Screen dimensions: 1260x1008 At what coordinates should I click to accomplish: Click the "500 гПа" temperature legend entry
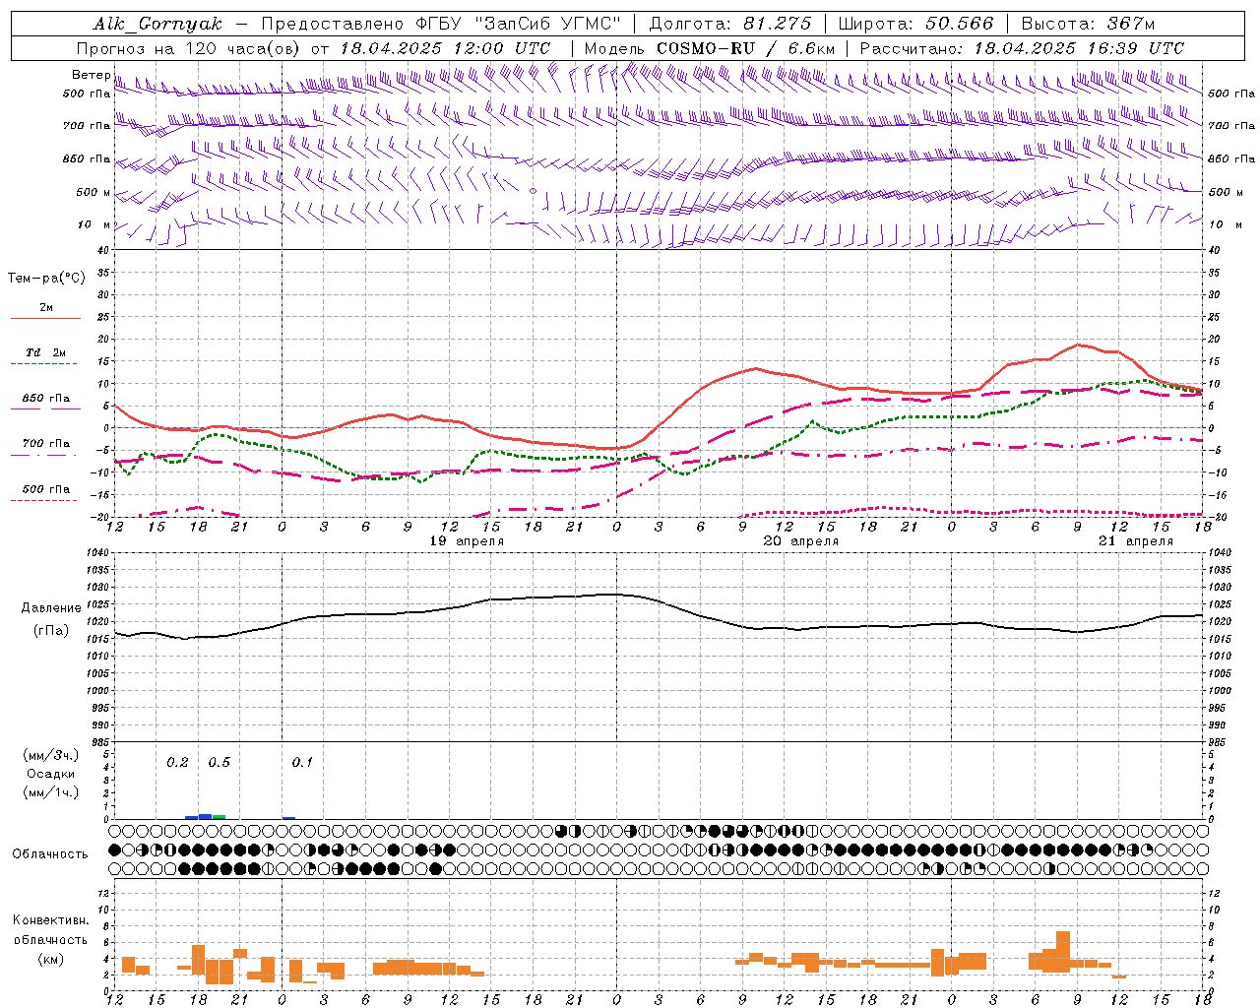46,489
